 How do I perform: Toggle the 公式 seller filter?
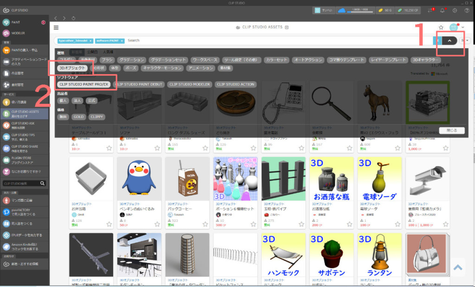[x=91, y=101]
